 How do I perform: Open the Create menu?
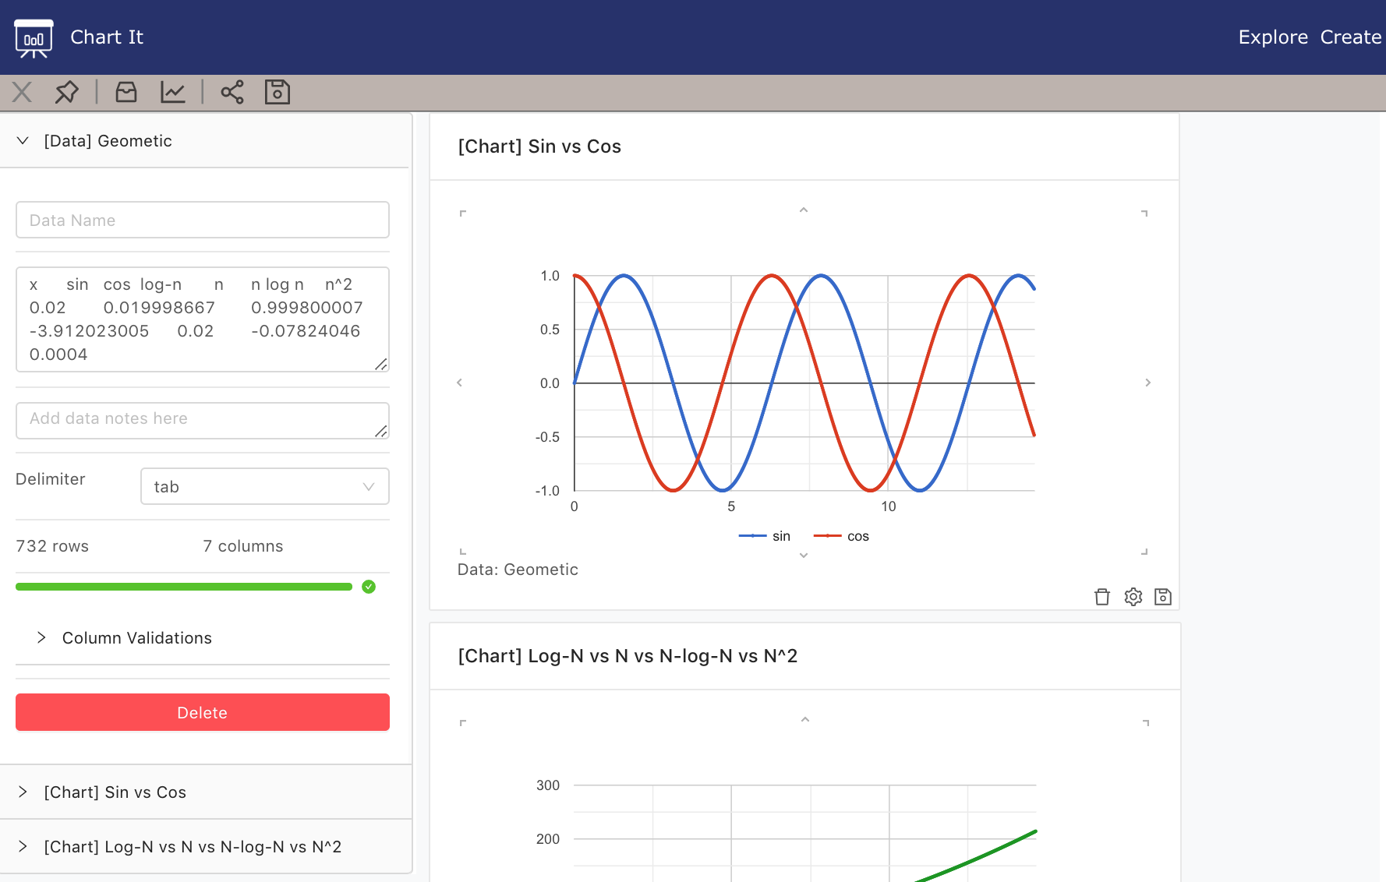click(1349, 37)
